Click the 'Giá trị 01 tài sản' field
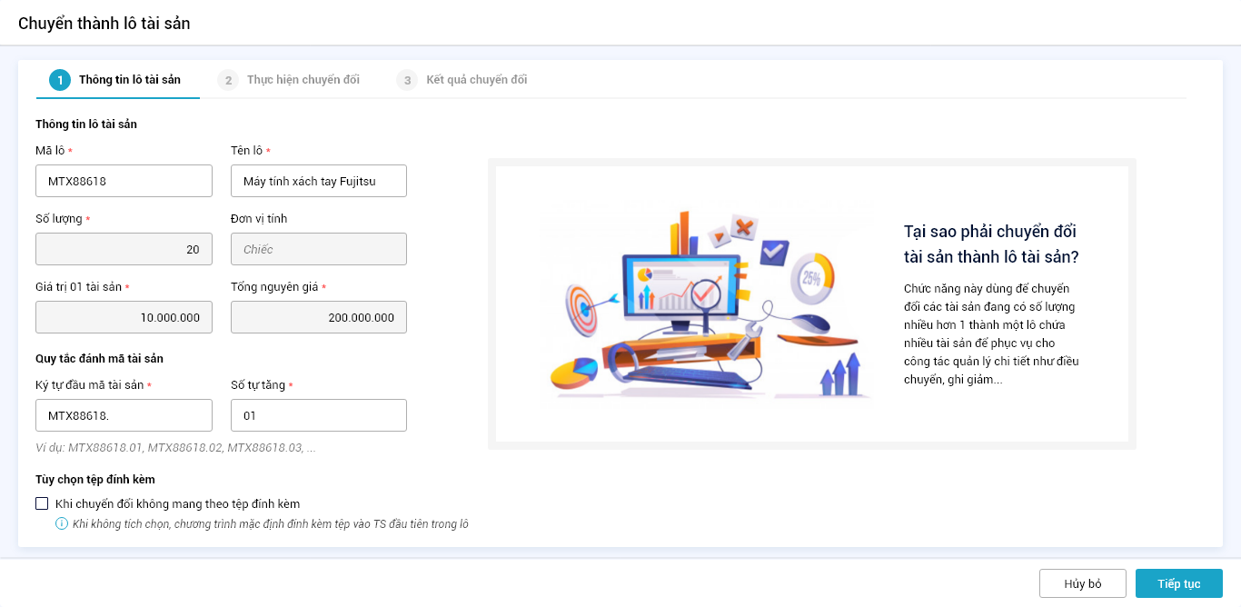This screenshot has width=1241, height=607. click(124, 317)
